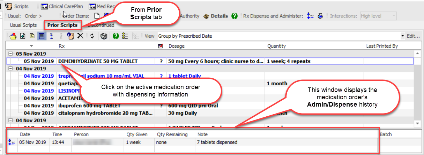This screenshot has width=424, height=155.
Task: Click the 3D box package icon
Action: pyautogui.click(x=103, y=36)
